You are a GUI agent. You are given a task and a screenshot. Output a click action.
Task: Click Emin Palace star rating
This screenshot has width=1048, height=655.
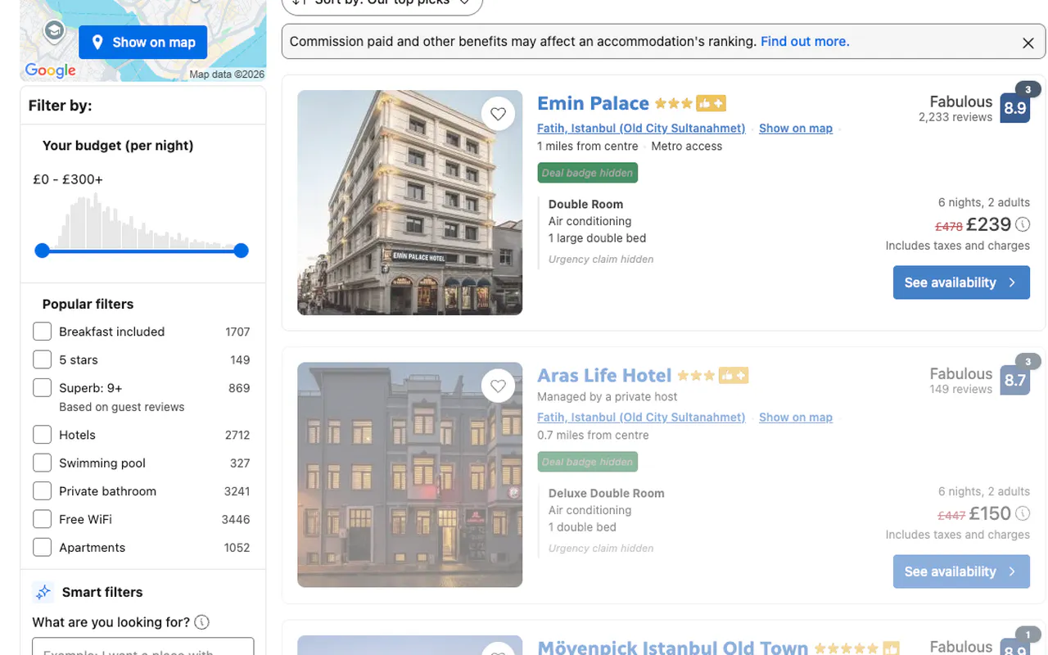(674, 104)
